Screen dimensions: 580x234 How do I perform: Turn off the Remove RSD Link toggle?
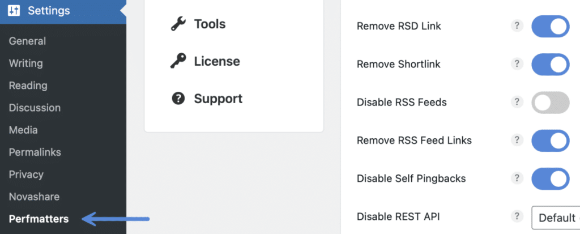tap(550, 27)
